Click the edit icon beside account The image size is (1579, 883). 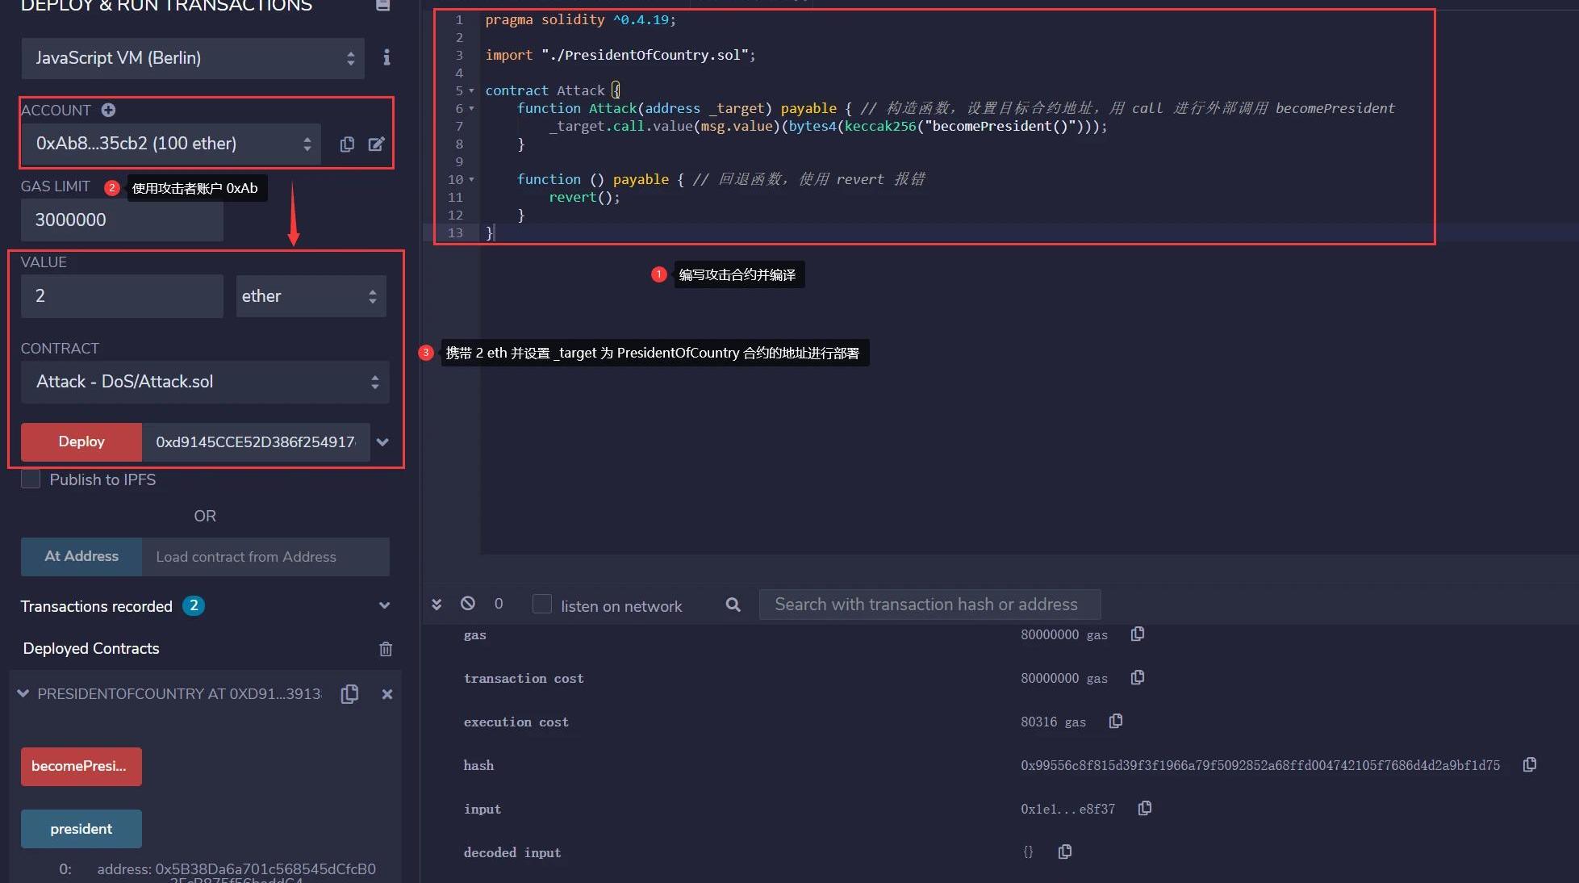[376, 144]
